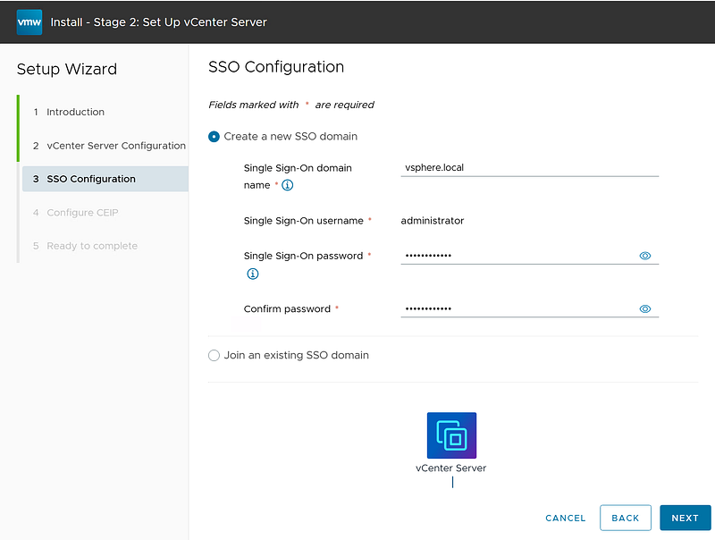Reveal the Confirm password field text

(645, 309)
